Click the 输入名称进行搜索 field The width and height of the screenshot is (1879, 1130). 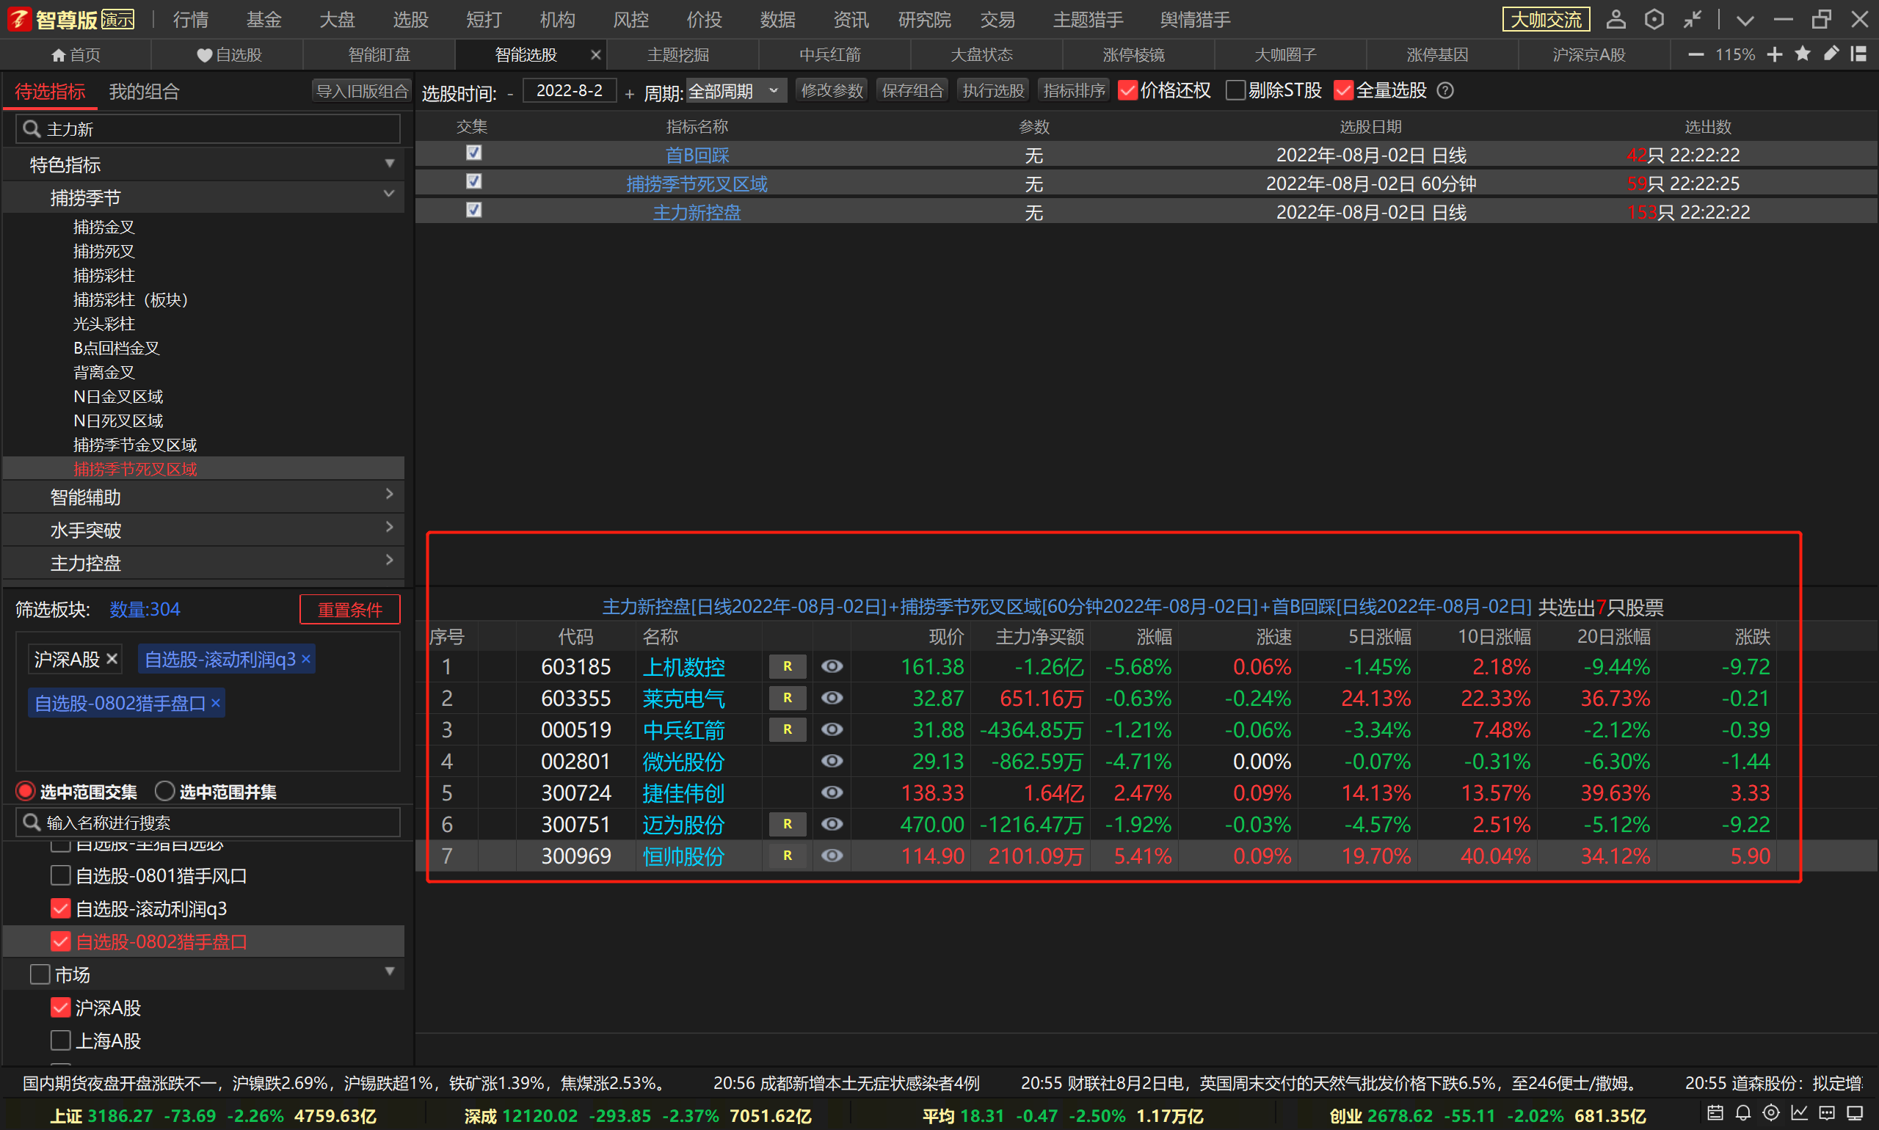(x=207, y=823)
